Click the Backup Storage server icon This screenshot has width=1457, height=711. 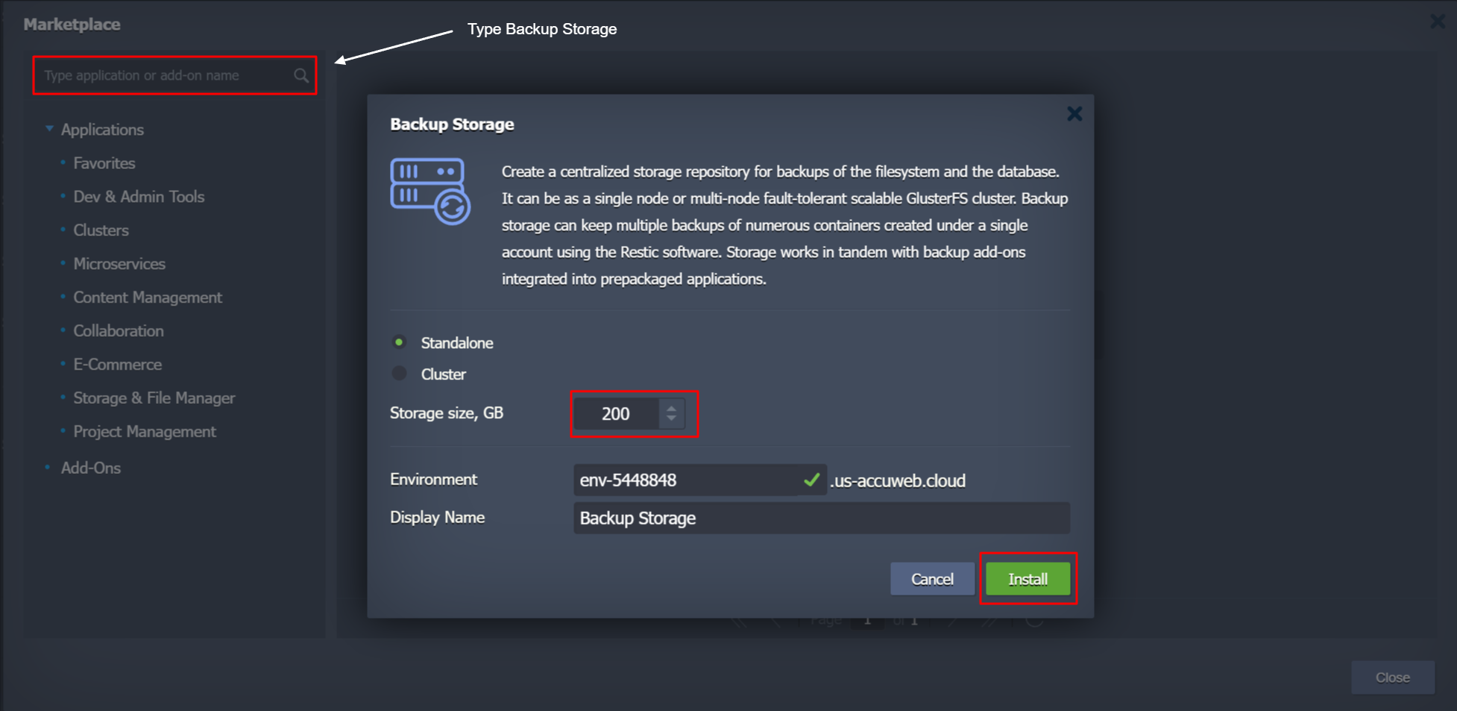(x=429, y=191)
